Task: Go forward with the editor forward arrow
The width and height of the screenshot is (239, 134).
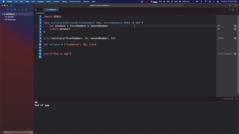Action: [42, 10]
